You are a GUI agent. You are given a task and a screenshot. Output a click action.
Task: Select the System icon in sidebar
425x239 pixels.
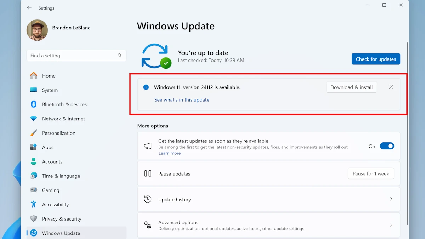[x=34, y=90]
